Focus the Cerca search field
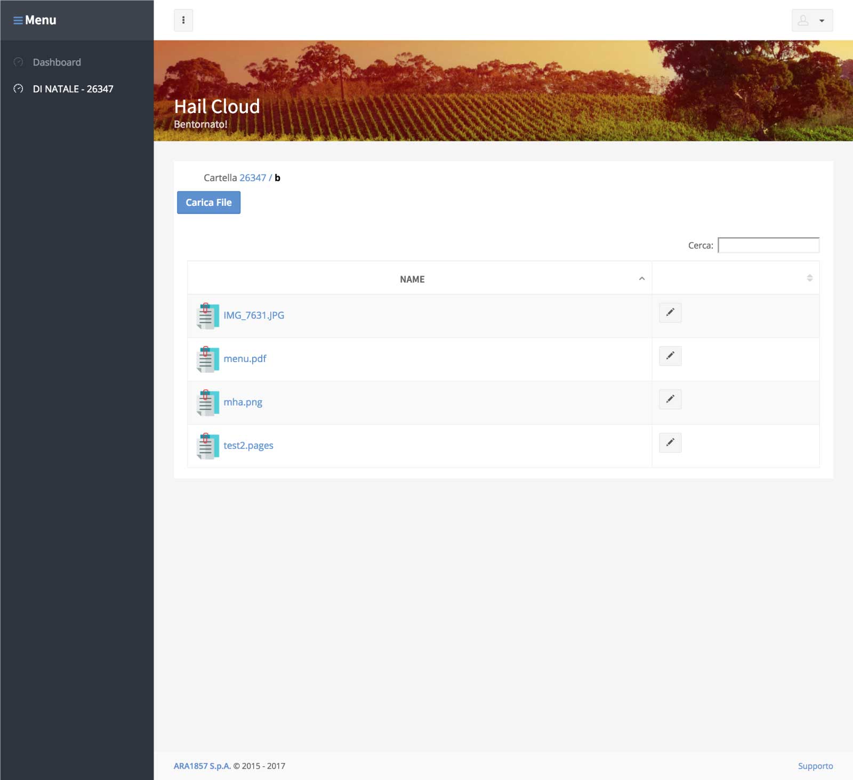The image size is (853, 780). 768,245
